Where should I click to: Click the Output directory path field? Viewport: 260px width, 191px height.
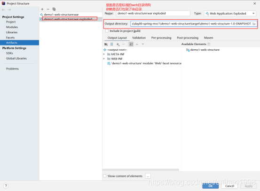[191, 24]
